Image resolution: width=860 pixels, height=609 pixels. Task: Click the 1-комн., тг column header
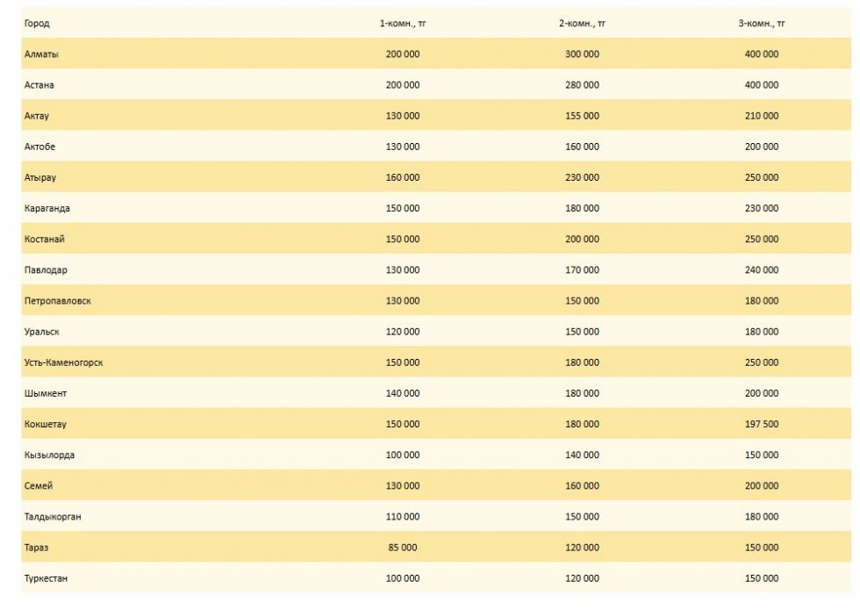click(403, 24)
